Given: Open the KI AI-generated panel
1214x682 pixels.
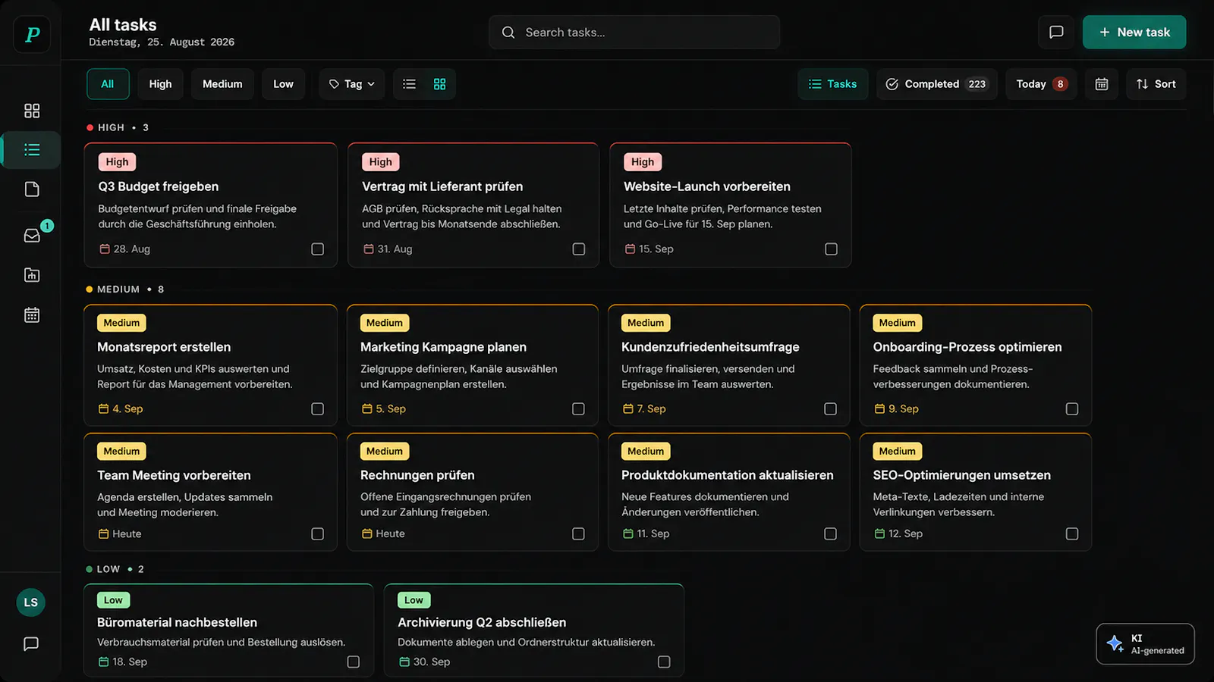Looking at the screenshot, I should [x=1145, y=644].
